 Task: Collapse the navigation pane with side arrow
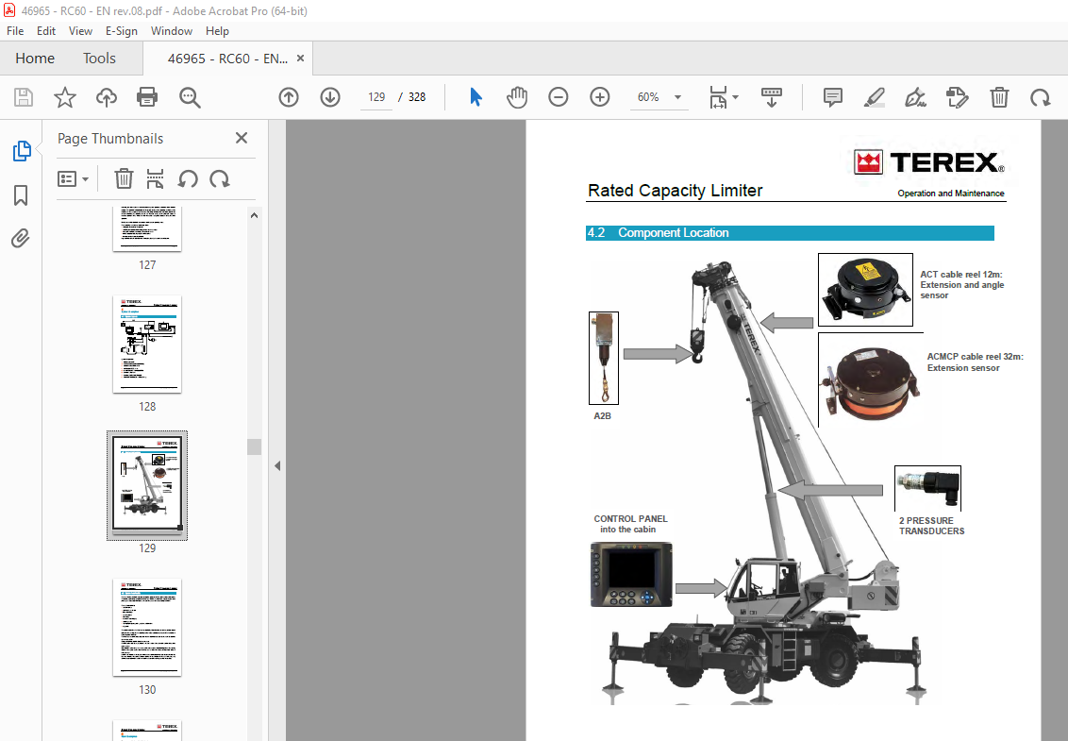tap(277, 465)
